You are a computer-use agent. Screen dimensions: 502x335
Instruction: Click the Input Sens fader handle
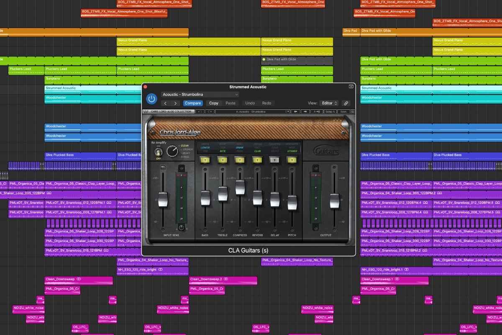(x=163, y=200)
